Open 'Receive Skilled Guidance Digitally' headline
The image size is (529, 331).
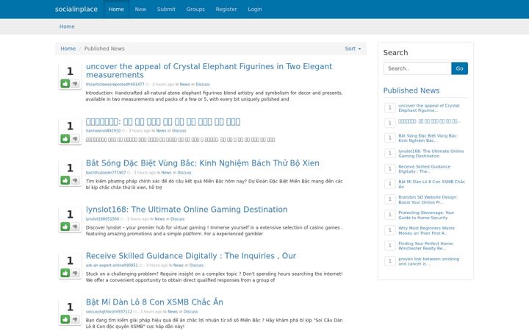point(191,256)
